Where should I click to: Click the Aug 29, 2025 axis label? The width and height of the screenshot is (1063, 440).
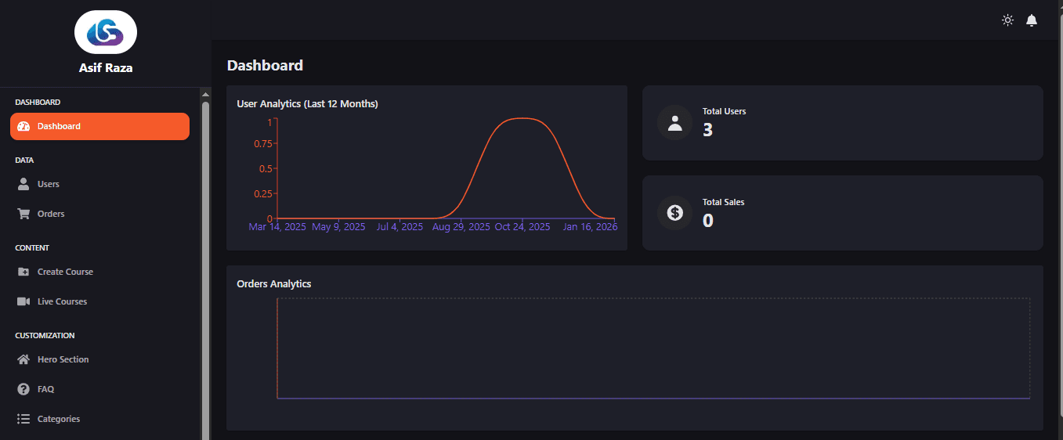pyautogui.click(x=461, y=227)
